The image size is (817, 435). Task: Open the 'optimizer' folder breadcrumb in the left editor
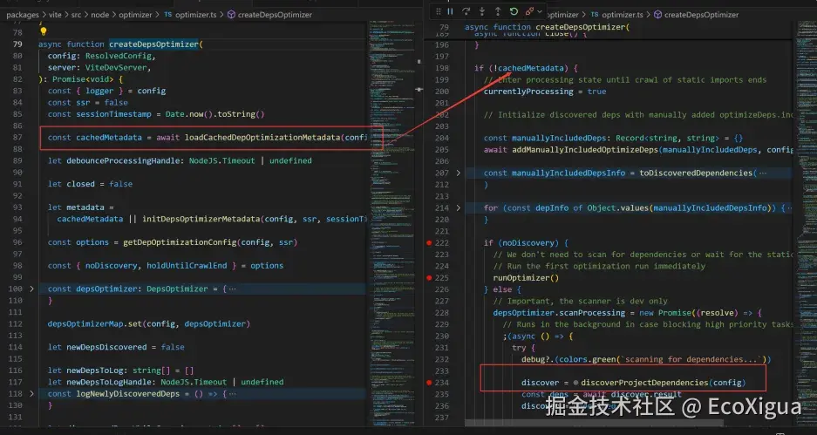[135, 15]
